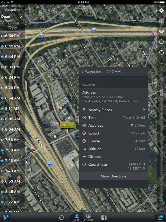The height and width of the screenshot is (222, 166).
Task: Open waypoint flags button in bottom bar
Action: (x=6, y=217)
